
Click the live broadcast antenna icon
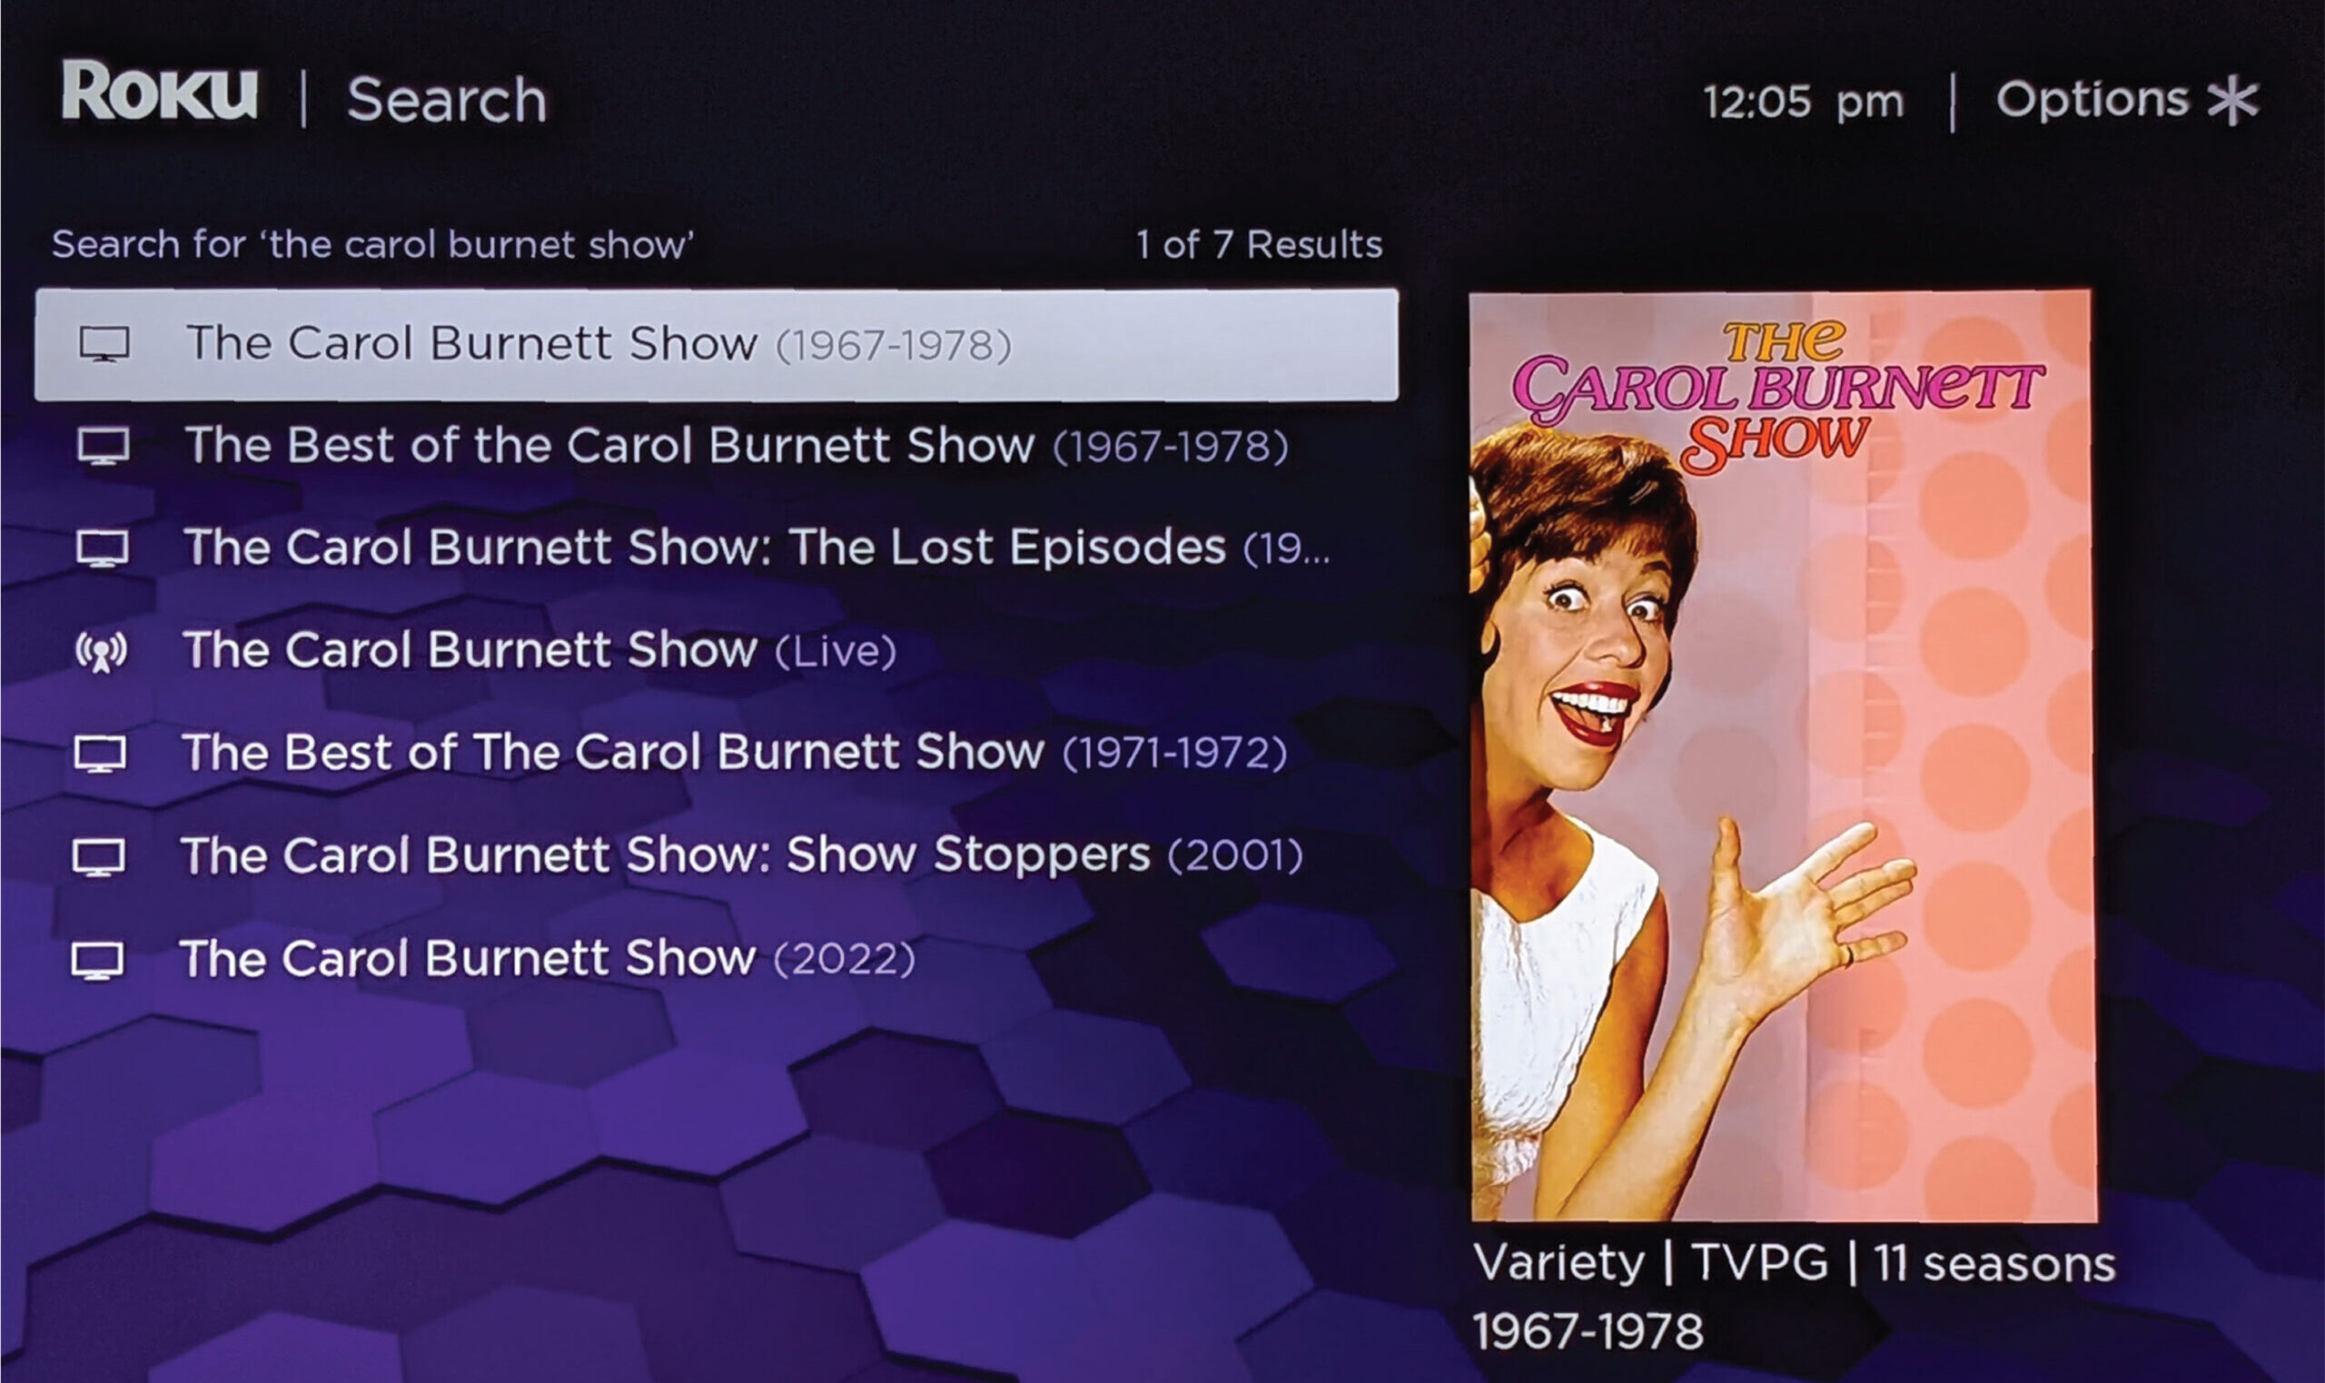click(x=102, y=651)
